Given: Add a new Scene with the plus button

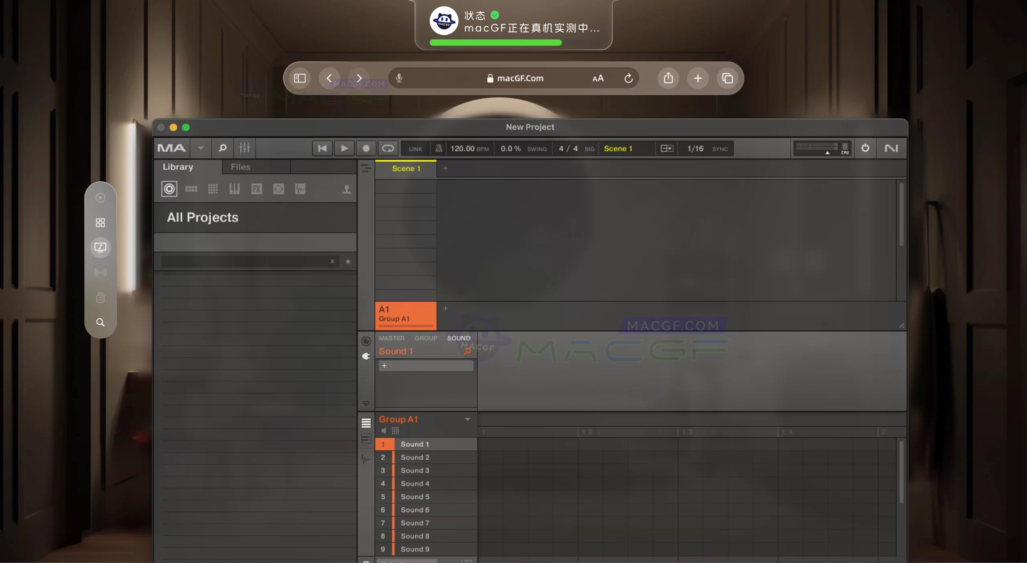Looking at the screenshot, I should pos(445,168).
